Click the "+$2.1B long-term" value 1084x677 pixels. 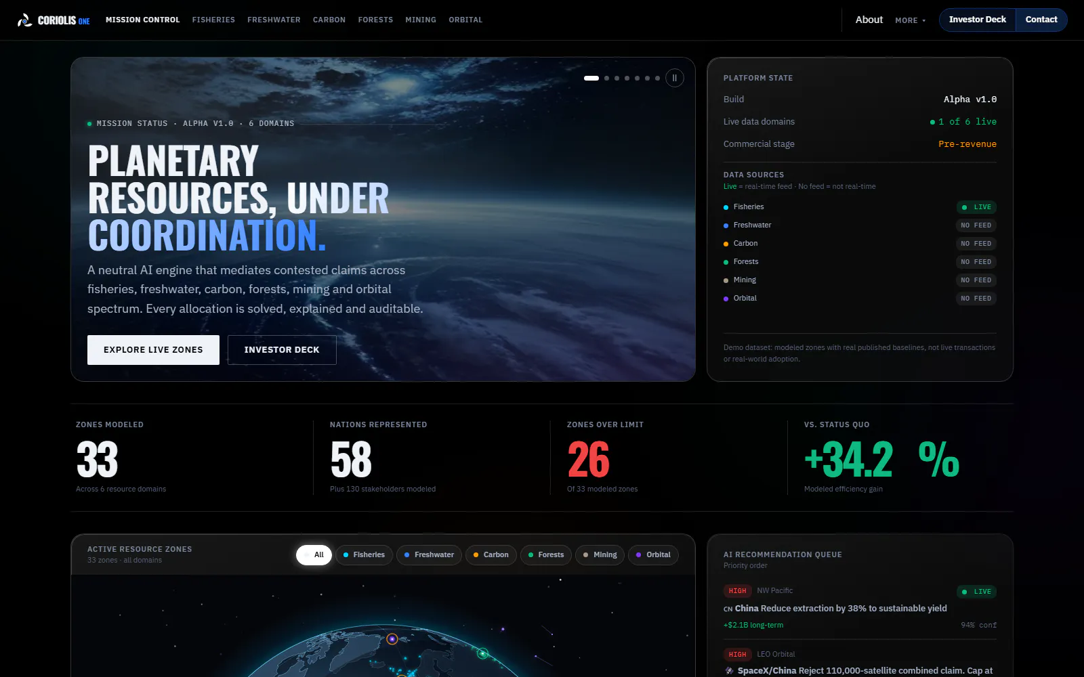753,626
